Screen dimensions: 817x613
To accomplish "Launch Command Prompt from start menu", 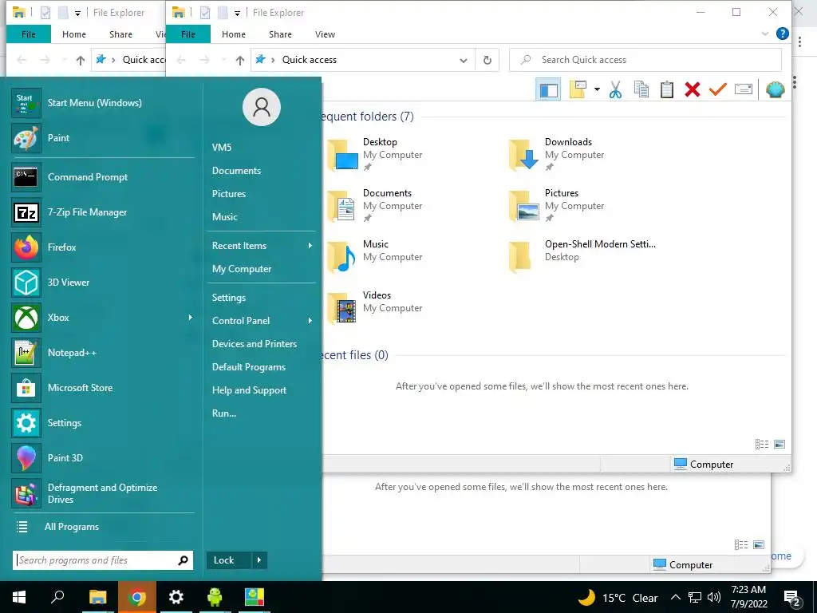I will click(x=103, y=177).
